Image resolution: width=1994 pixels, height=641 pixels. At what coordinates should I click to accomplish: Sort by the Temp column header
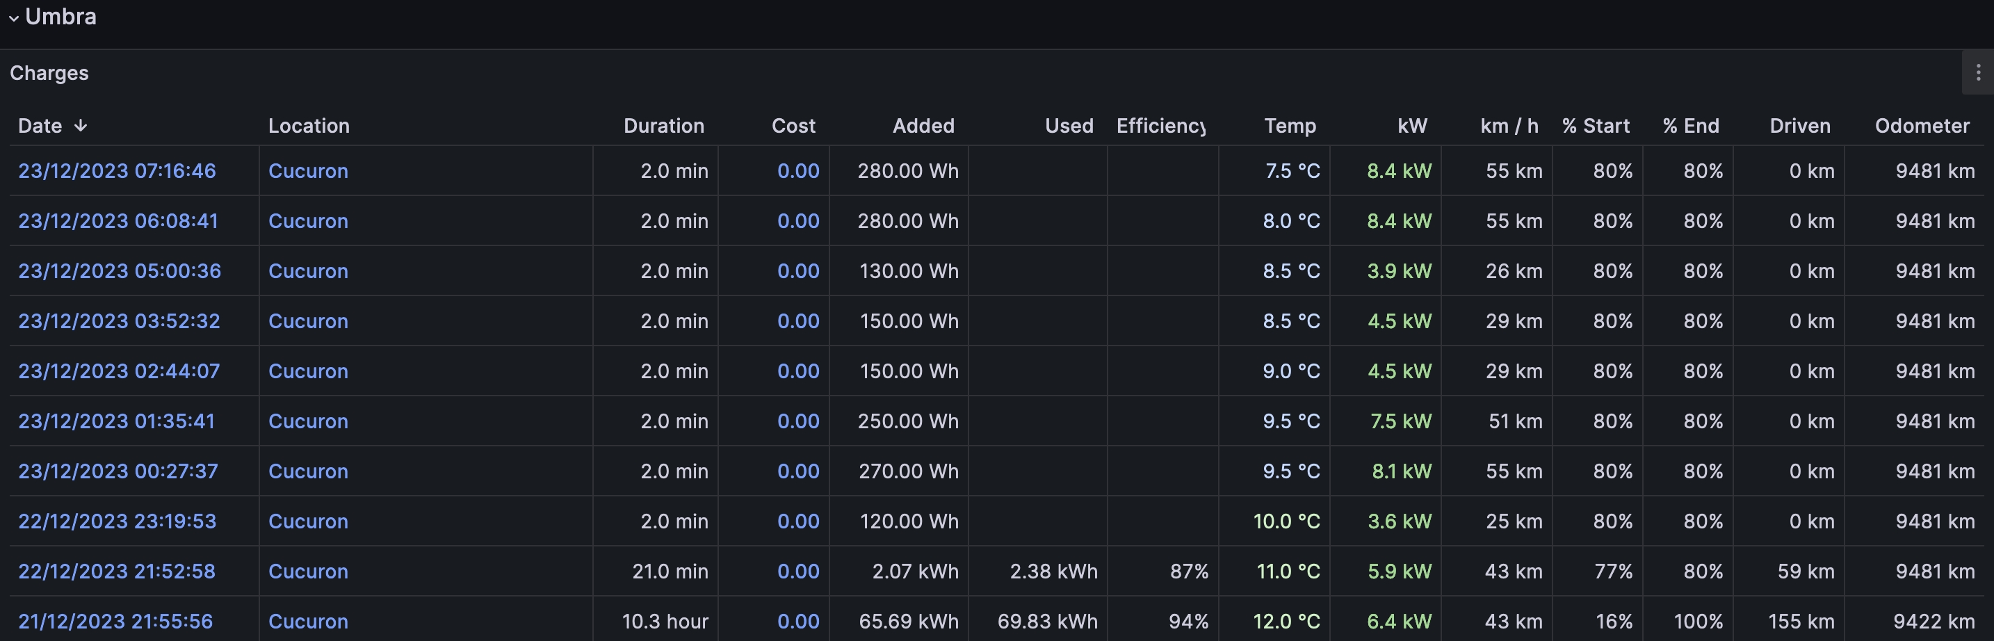1290,127
